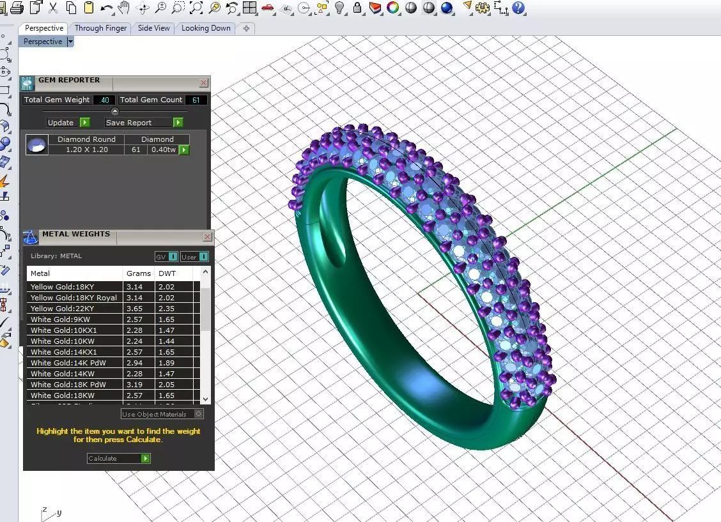Select the White Gold:14K PdW row
Screen dimensions: 721x522
[114, 363]
